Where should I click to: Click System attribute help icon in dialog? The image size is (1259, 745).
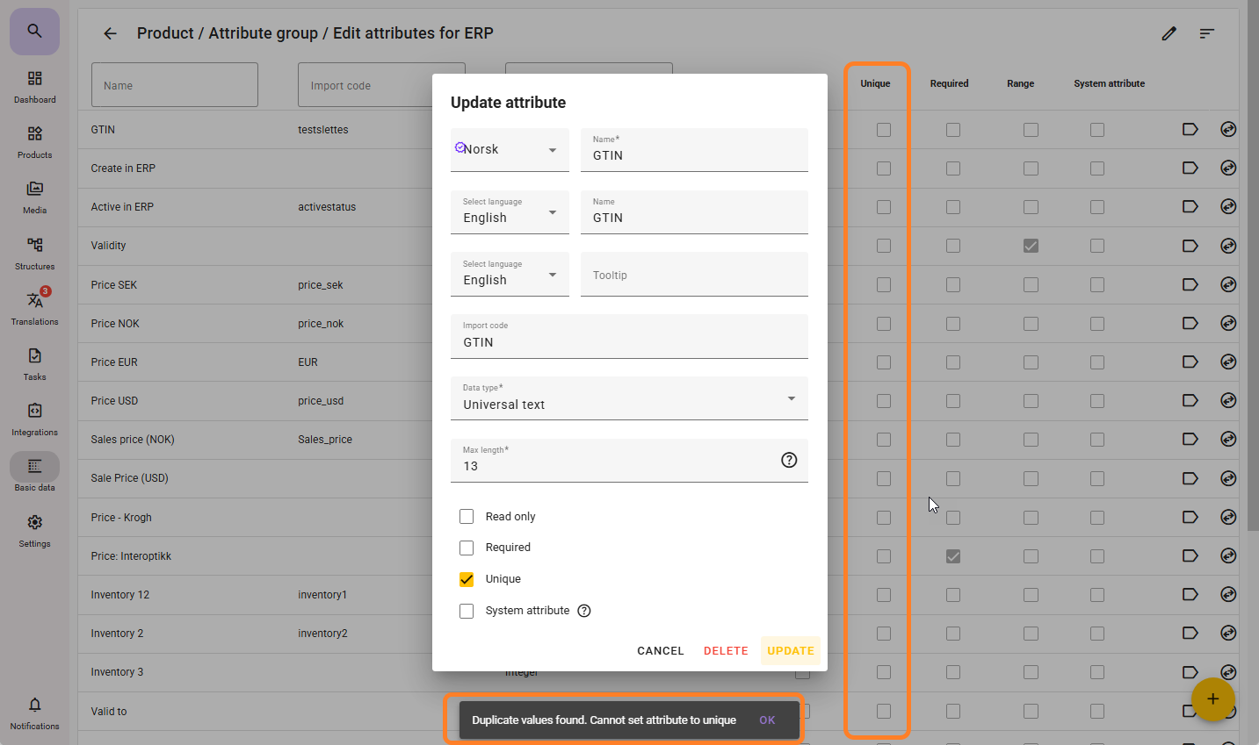[x=584, y=611]
